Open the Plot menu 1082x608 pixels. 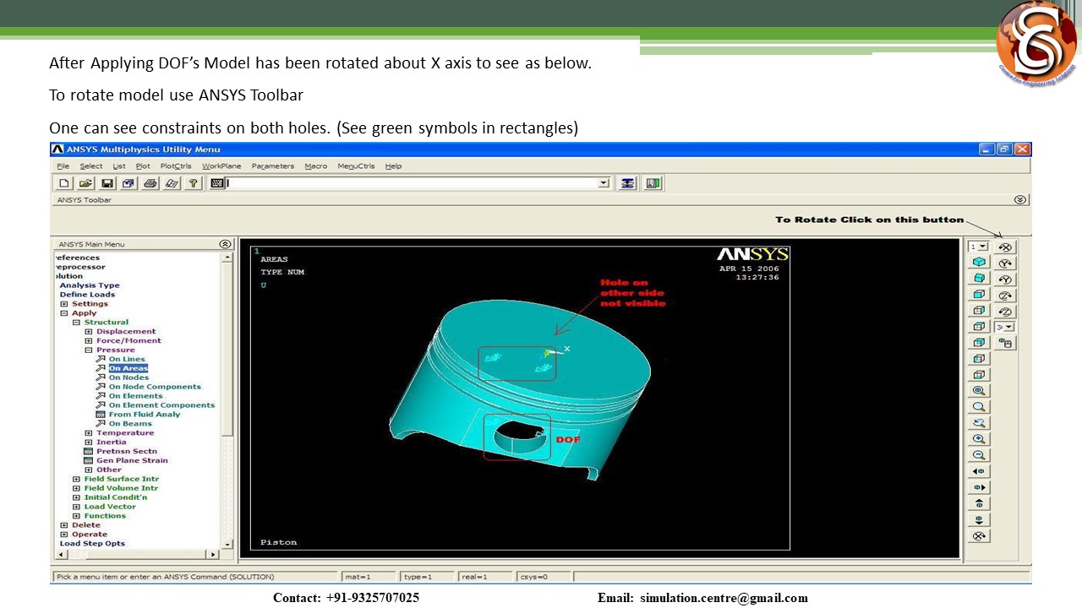click(x=143, y=166)
